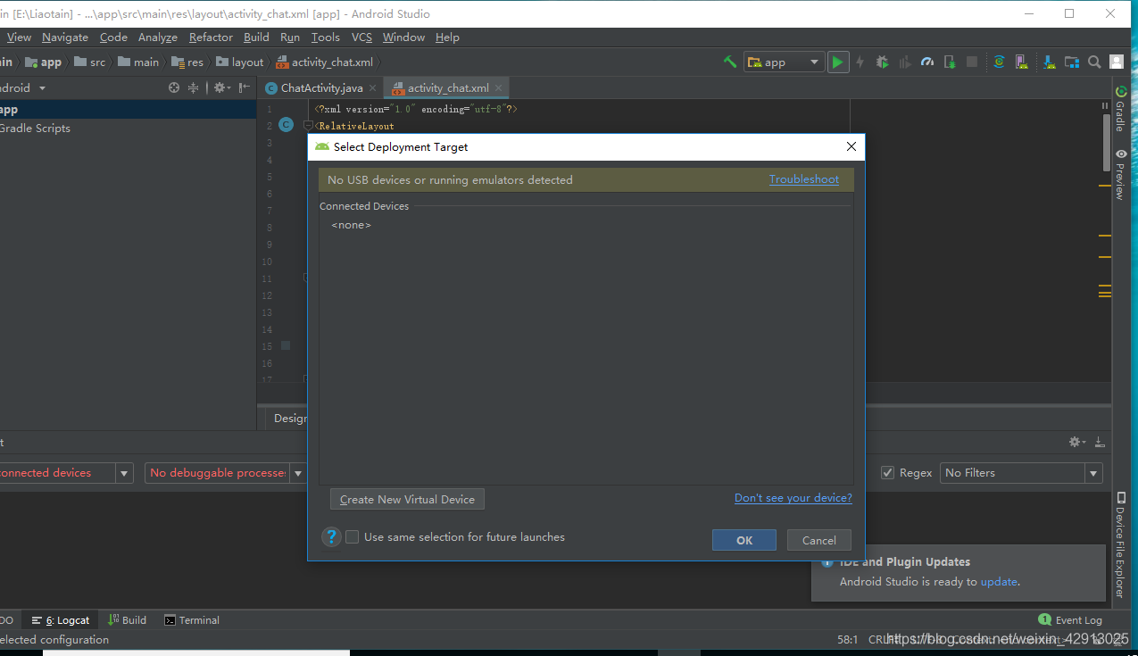Screen dimensions: 1138x656
Task: Open the SDK Manager download icon
Action: point(1048,62)
